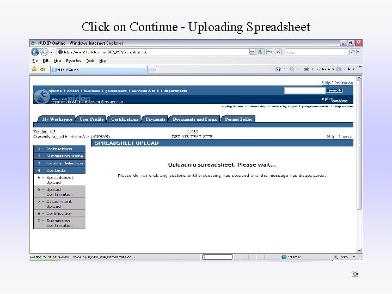The image size is (392, 294).
Task: Select the NJDEP Online browser tab
Action: coord(99,70)
